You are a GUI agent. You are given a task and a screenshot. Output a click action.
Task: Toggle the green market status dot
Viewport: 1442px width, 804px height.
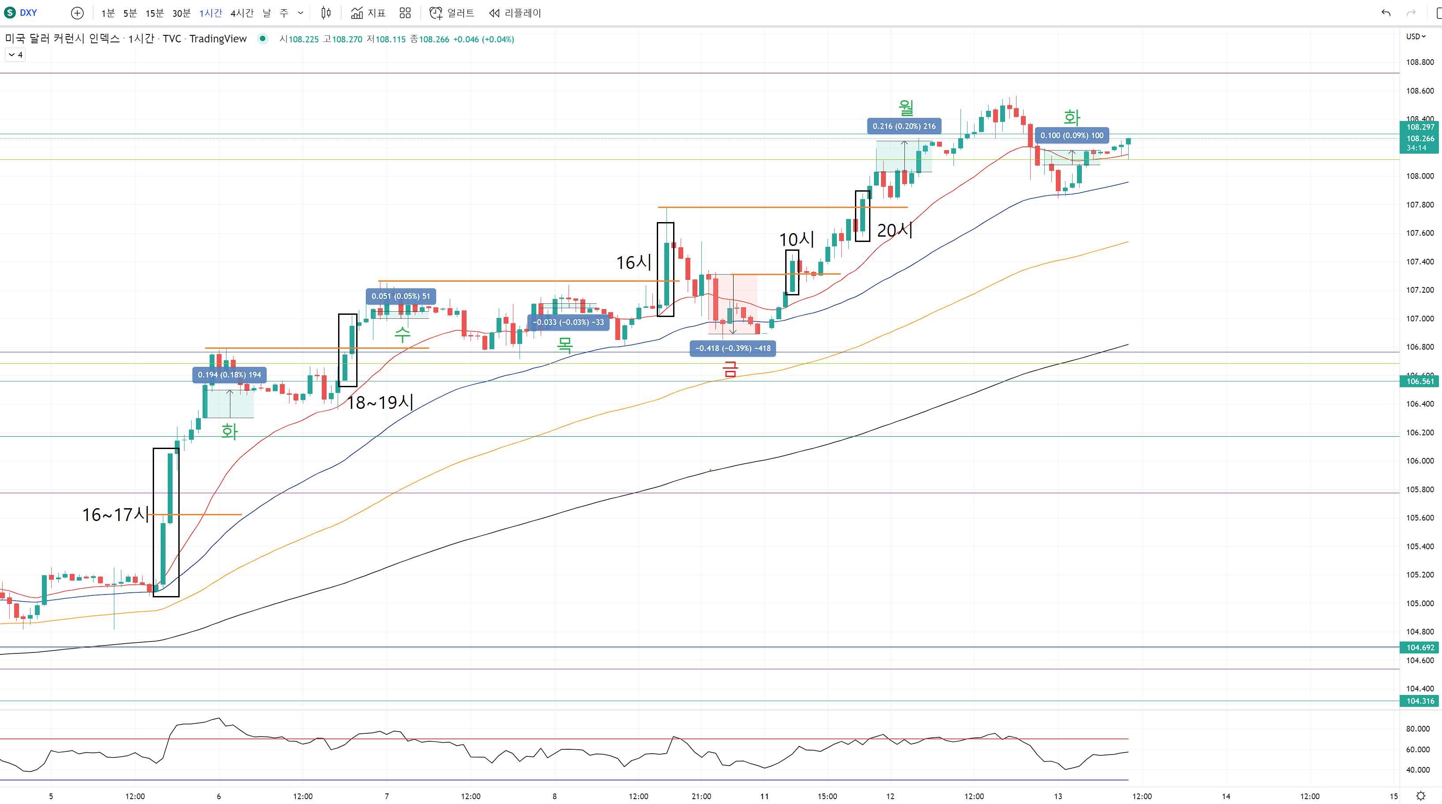[x=263, y=38]
